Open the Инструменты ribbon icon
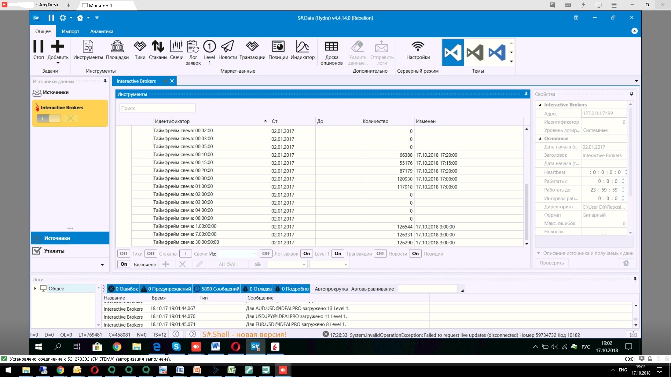Screen dimensions: 671x377 click(88, 46)
